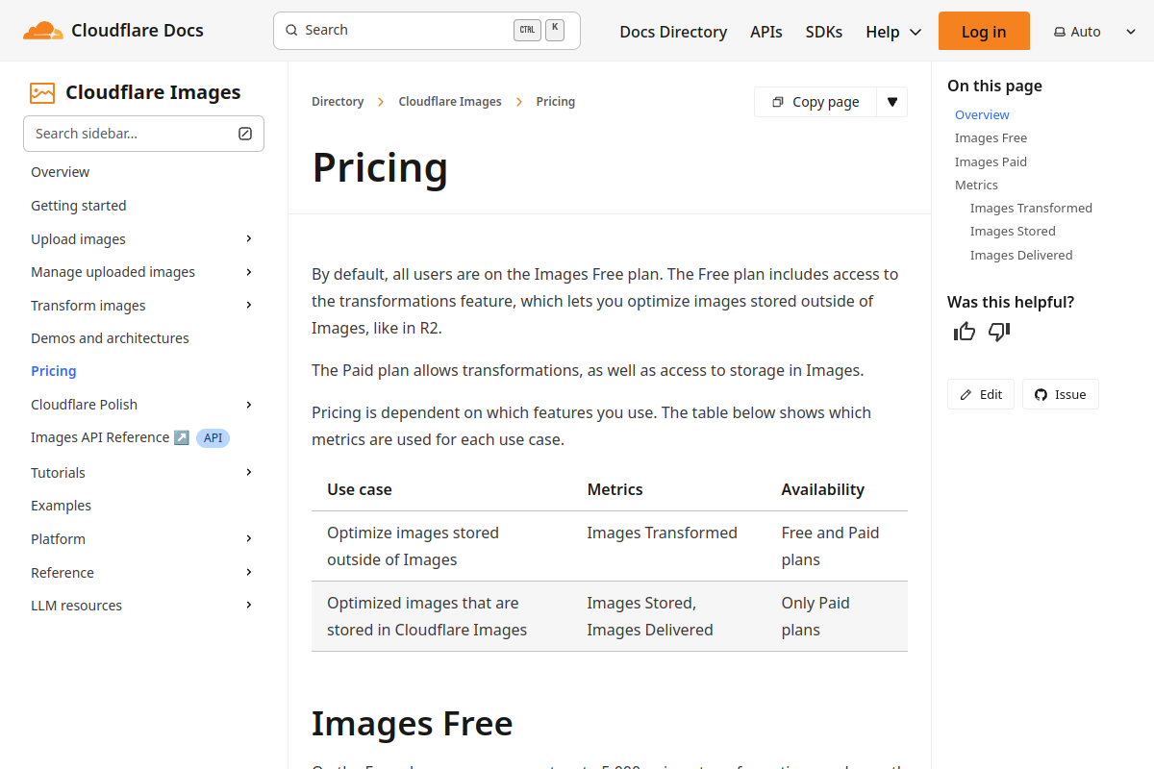Screen dimensions: 1154x769
Task: Click the "Use case" column header
Action: point(360,489)
